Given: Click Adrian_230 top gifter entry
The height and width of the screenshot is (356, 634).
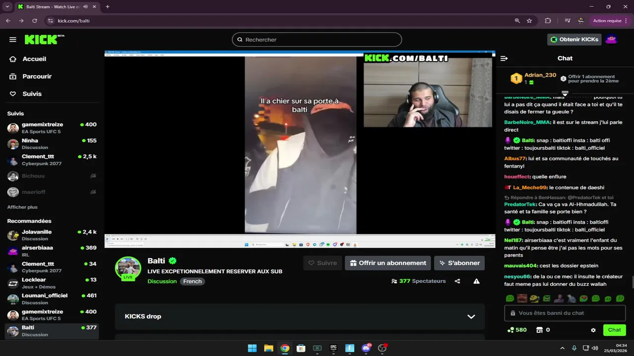Looking at the screenshot, I should (533, 78).
